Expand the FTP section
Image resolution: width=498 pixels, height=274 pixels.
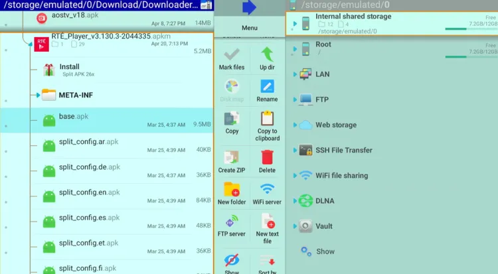295,100
